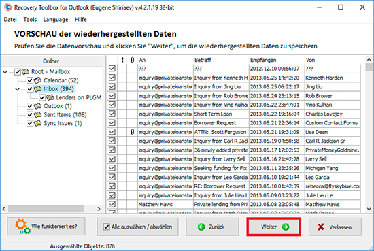Viewport: 374px width, 251px height.
Task: Click the subject RE: Borrower Request
Action: pos(220,186)
